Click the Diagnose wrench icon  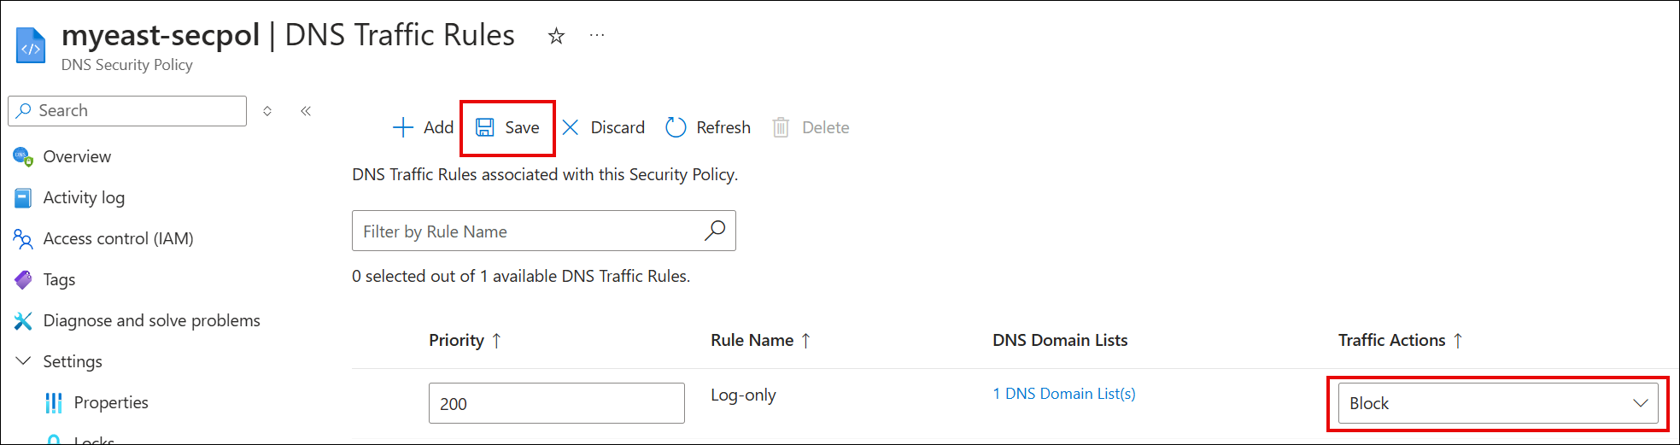coord(23,320)
